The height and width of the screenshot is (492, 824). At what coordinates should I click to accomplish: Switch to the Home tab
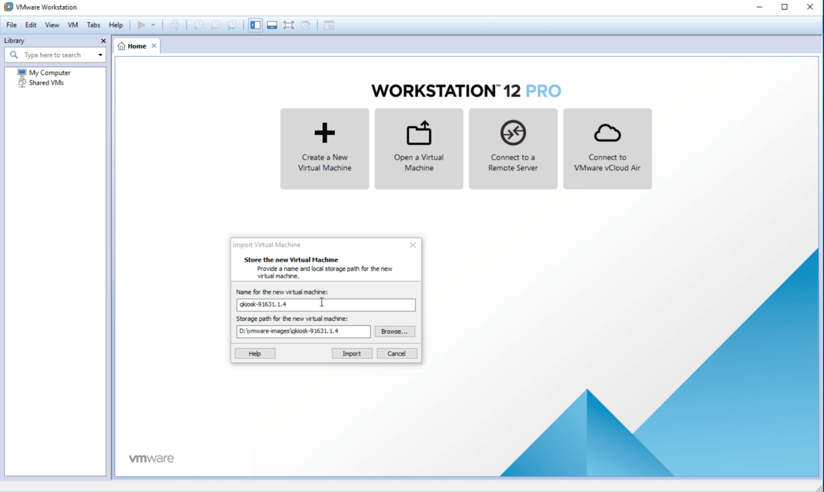[136, 46]
